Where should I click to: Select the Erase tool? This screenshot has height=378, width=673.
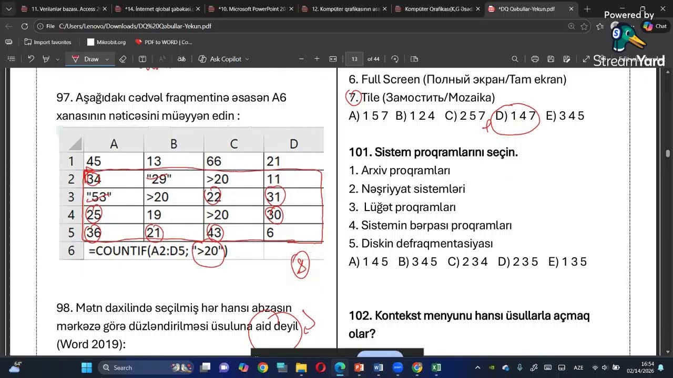click(123, 59)
